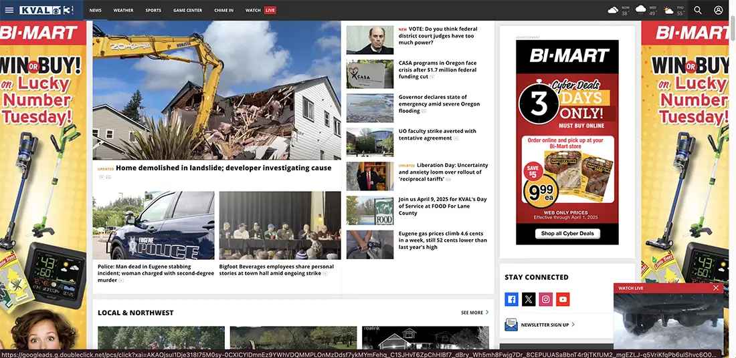Click the red LIVE badge

(x=270, y=10)
